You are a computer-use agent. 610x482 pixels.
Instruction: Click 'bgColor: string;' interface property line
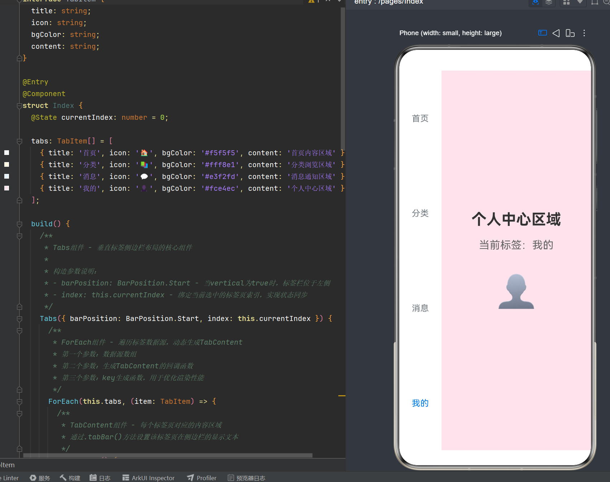click(x=65, y=35)
